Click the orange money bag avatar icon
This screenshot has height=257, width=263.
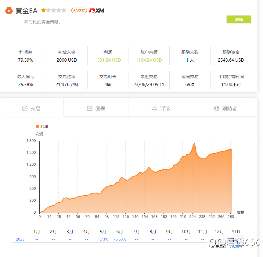[x=9, y=11]
